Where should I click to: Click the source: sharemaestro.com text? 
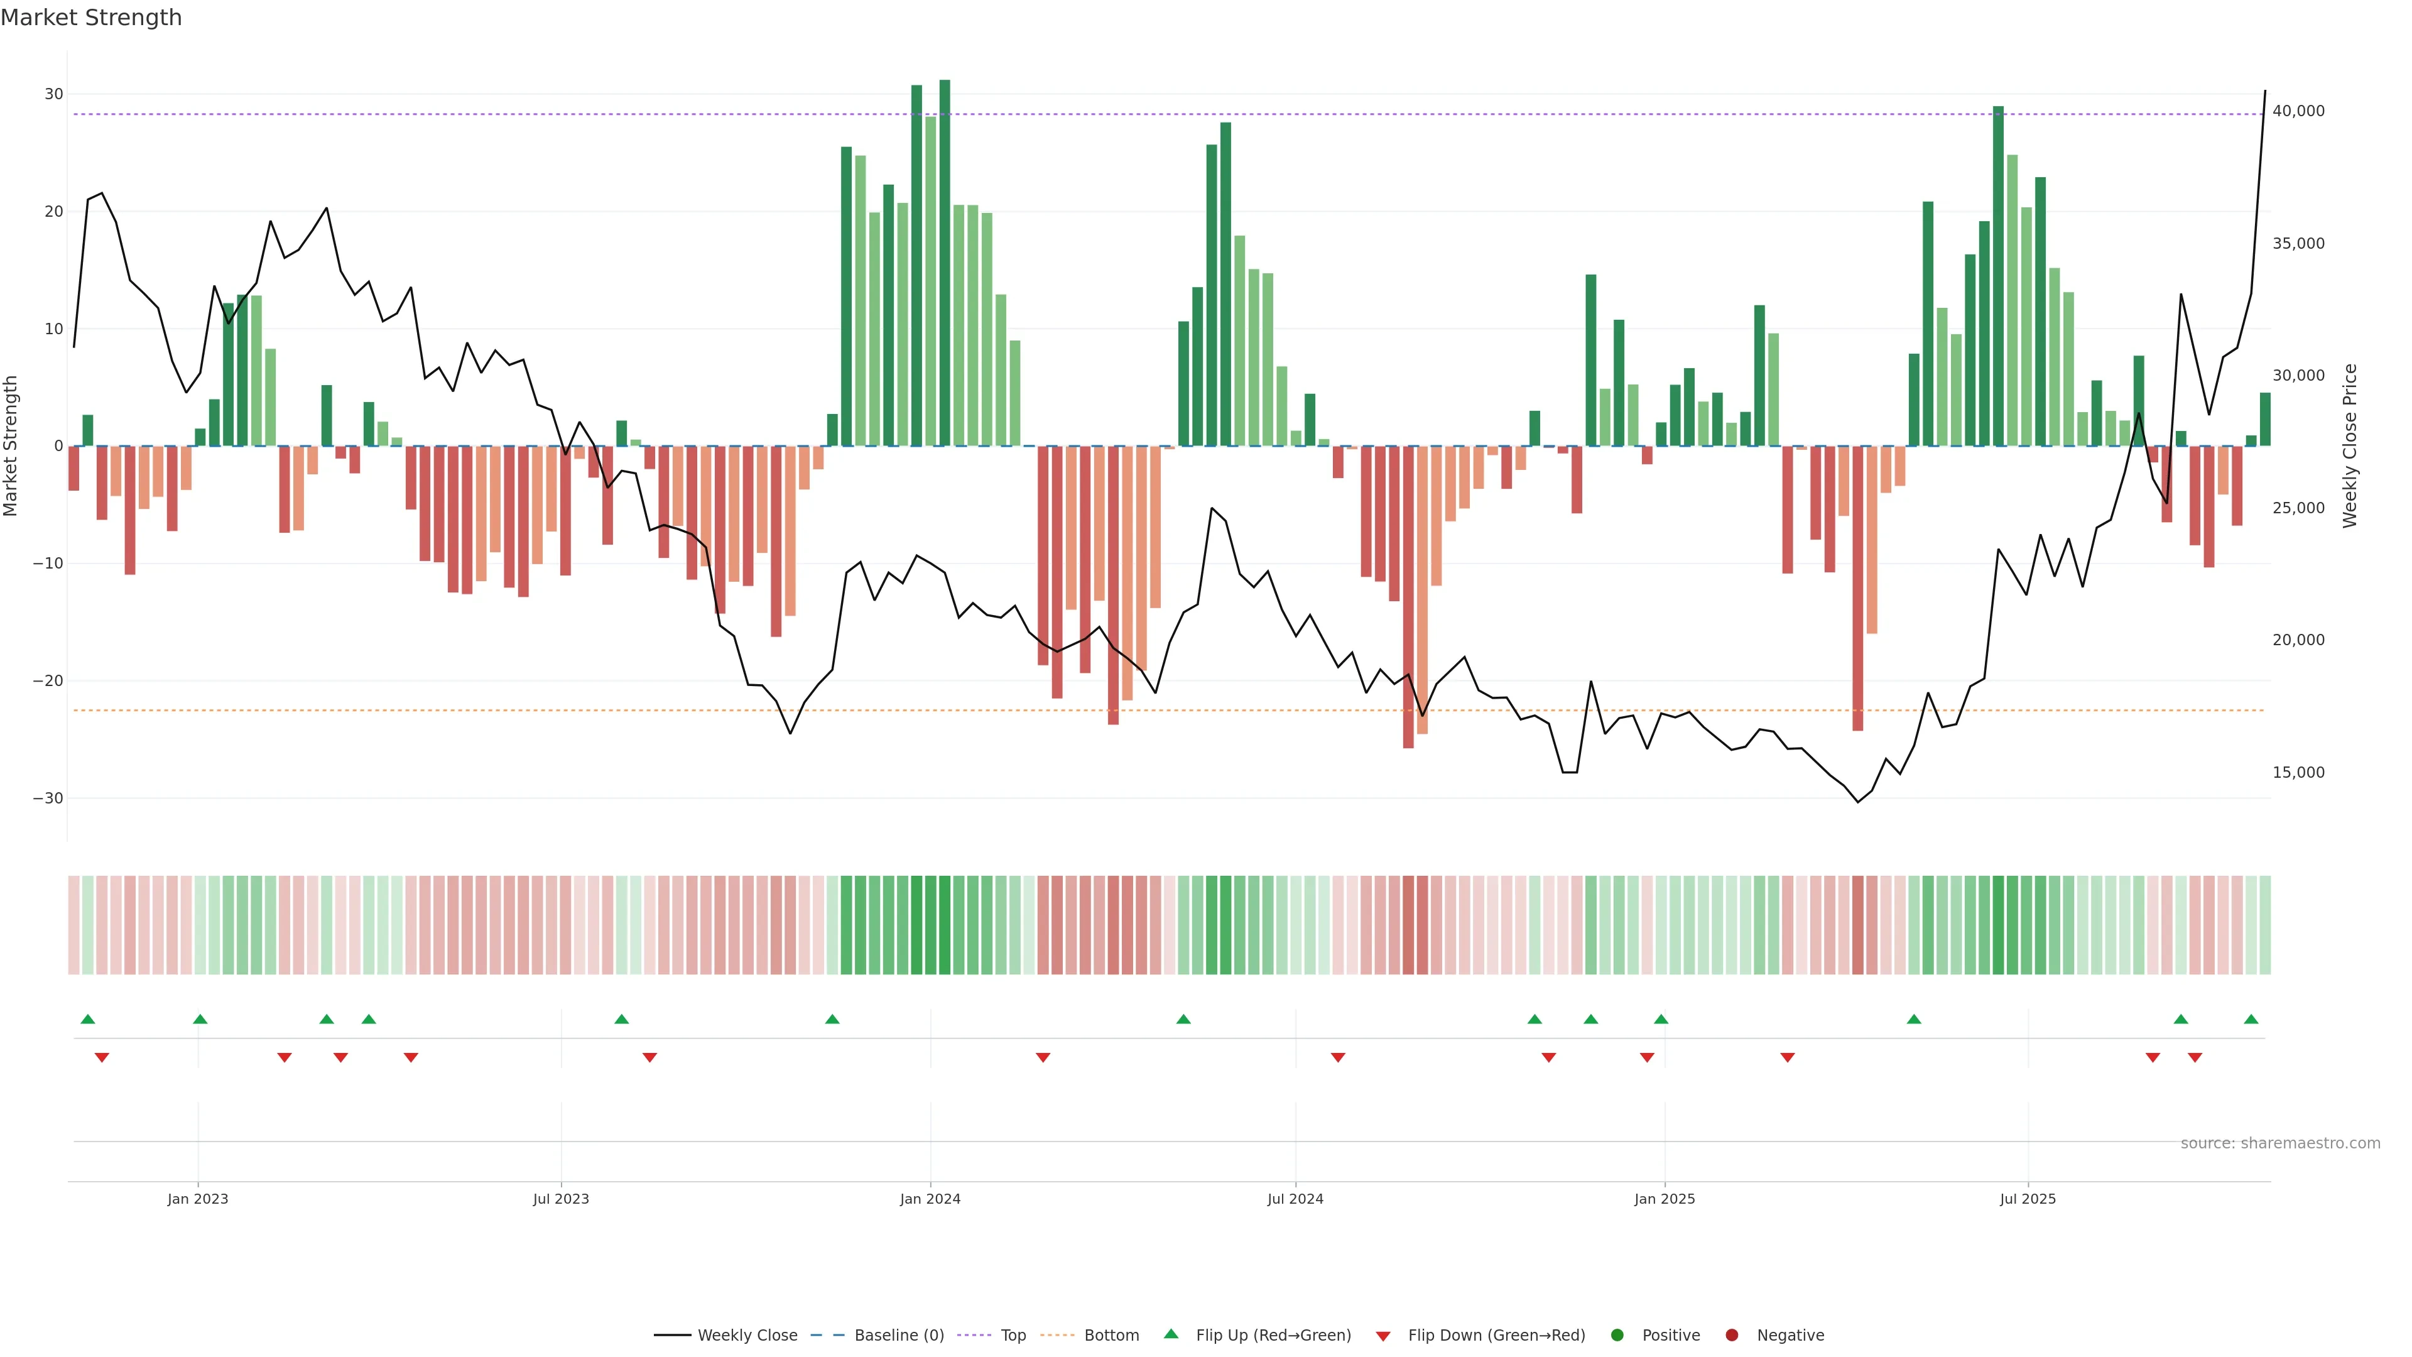point(2280,1143)
